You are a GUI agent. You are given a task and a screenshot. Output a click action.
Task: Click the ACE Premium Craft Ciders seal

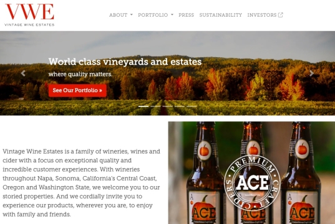(x=252, y=183)
